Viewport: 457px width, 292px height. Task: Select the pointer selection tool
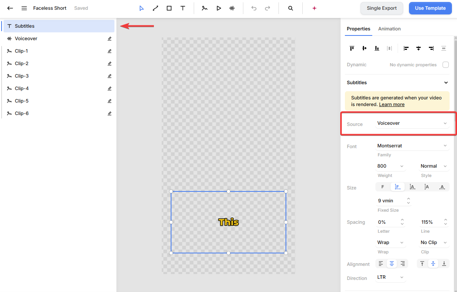coord(142,8)
